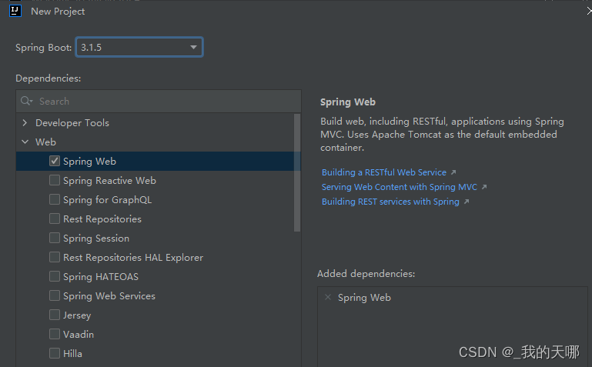592x367 pixels.
Task: Uncheck the Spring Web checkbox
Action: [55, 161]
